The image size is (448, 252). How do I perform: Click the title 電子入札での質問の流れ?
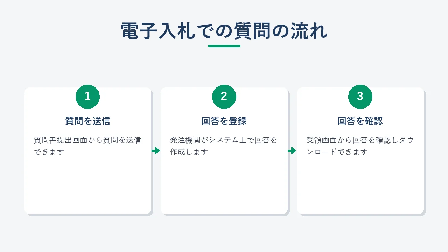pos(224,31)
